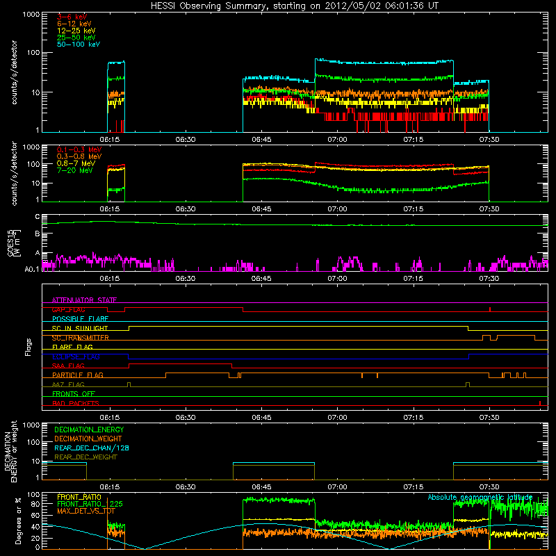This screenshot has height=556, width=556.
Task: Click the 07:15 tick under the MeV plot
Action: pyautogui.click(x=413, y=209)
